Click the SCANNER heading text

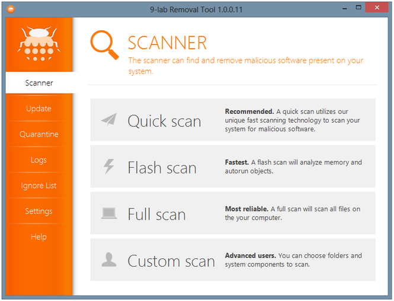click(167, 43)
